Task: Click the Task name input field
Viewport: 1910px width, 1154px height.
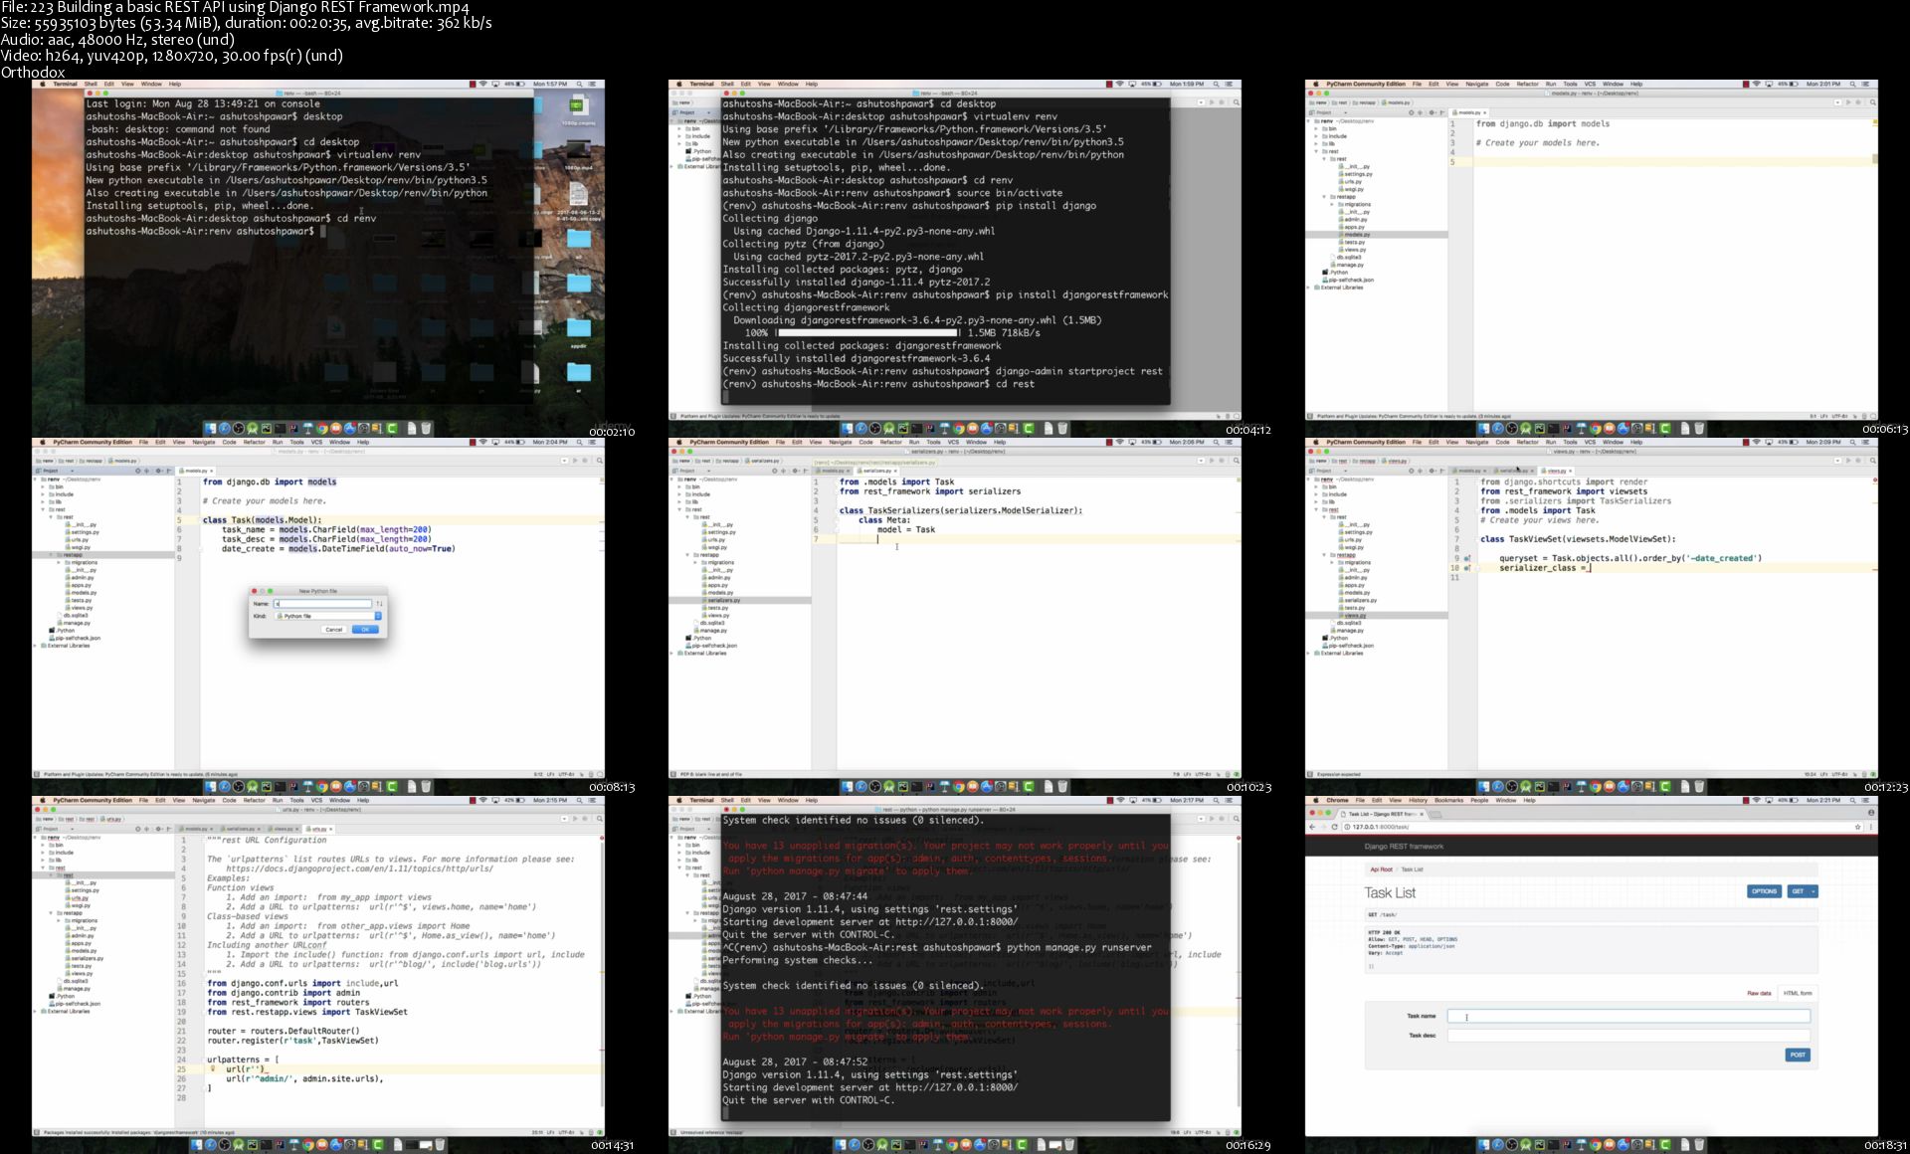Action: 1628,1016
